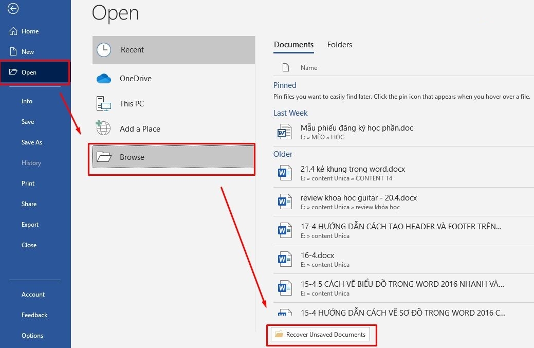Select the OneDrive location

tap(174, 79)
